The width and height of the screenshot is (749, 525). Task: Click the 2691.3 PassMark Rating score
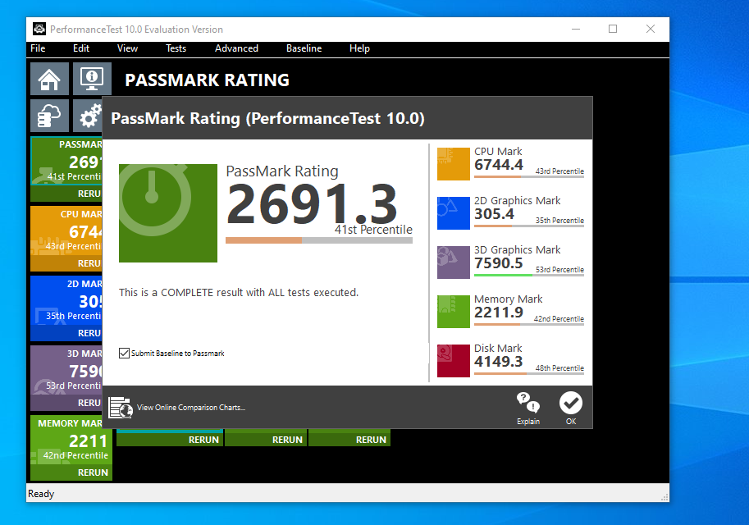click(x=312, y=205)
